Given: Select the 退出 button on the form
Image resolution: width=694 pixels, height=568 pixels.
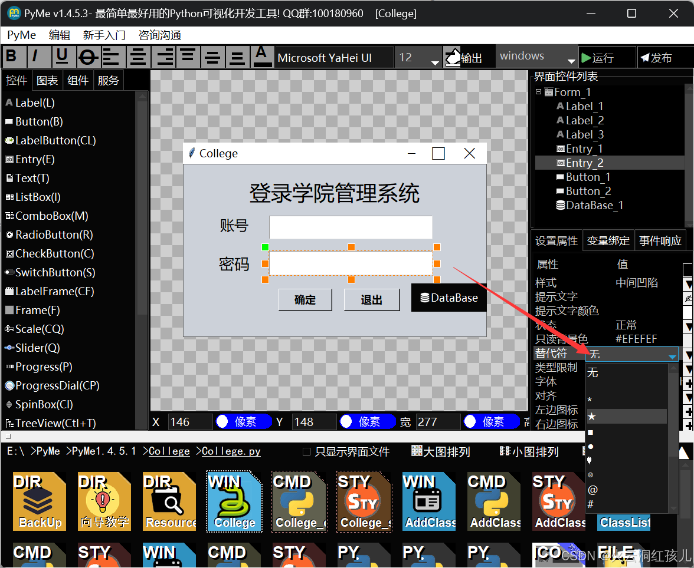Looking at the screenshot, I should point(371,300).
